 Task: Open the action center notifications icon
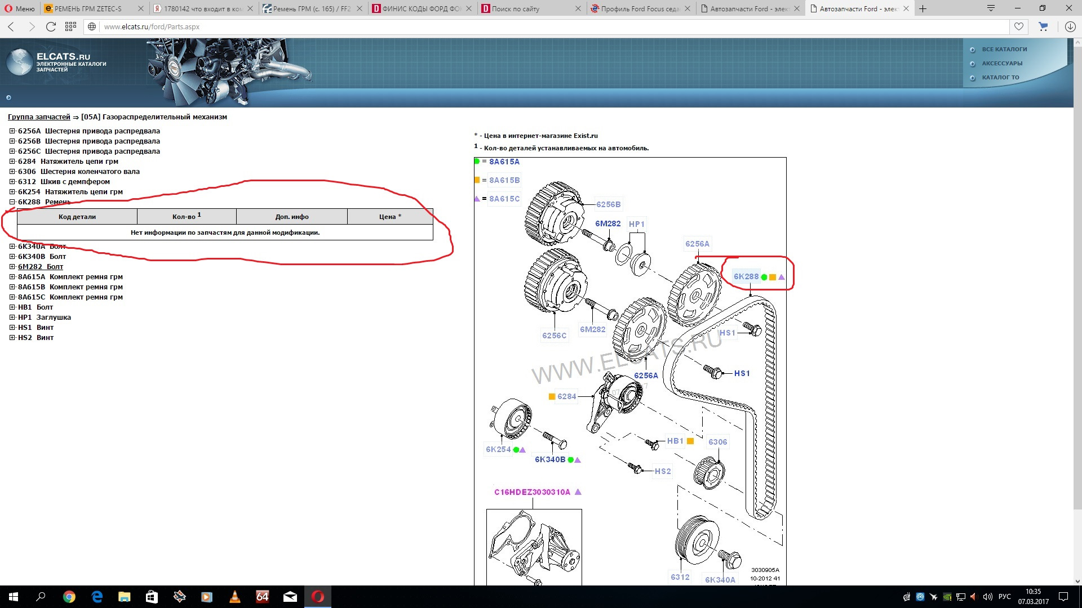click(1063, 597)
